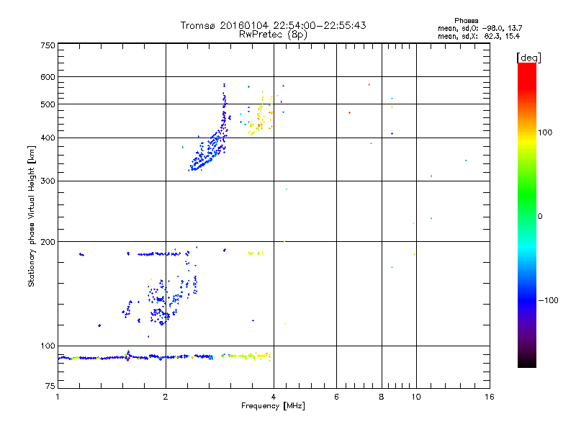Viewport: 576px width, 432px height.
Task: Click the x-axis tick label '16'
Action: [x=490, y=397]
